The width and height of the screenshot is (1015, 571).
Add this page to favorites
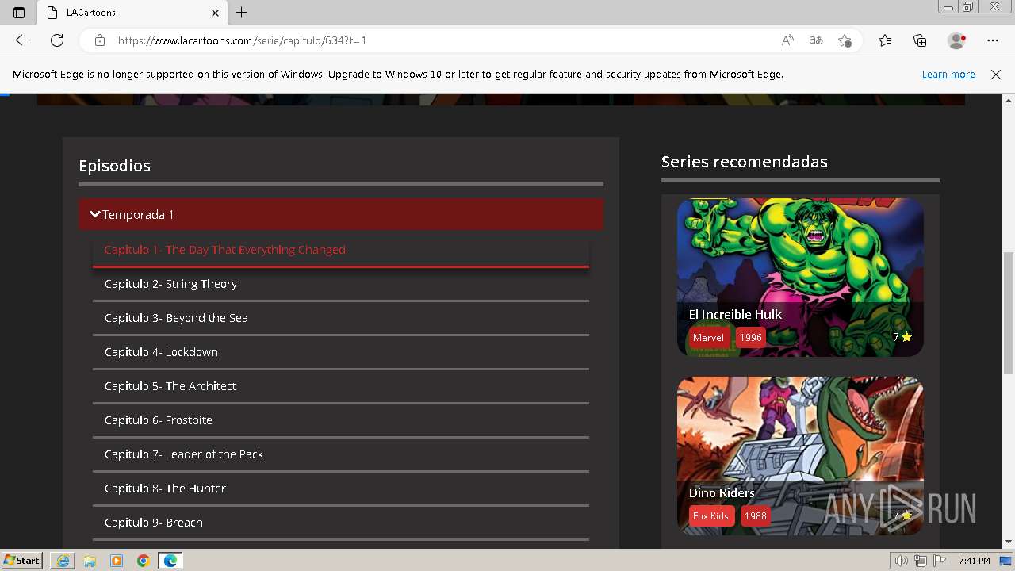tap(845, 40)
